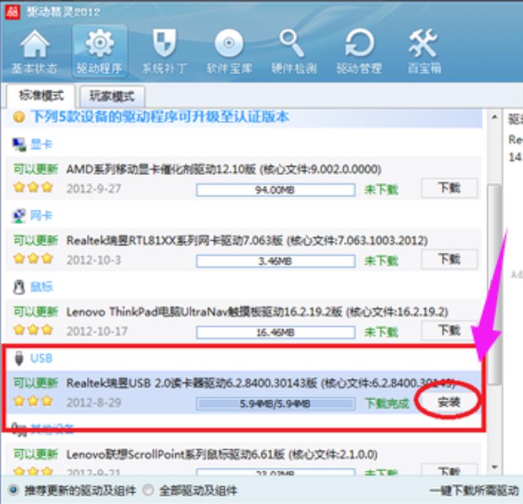Select the Lenovo ThinkPad UltraNav触摸板驱动 entry
The image size is (523, 504).
[x=243, y=321]
